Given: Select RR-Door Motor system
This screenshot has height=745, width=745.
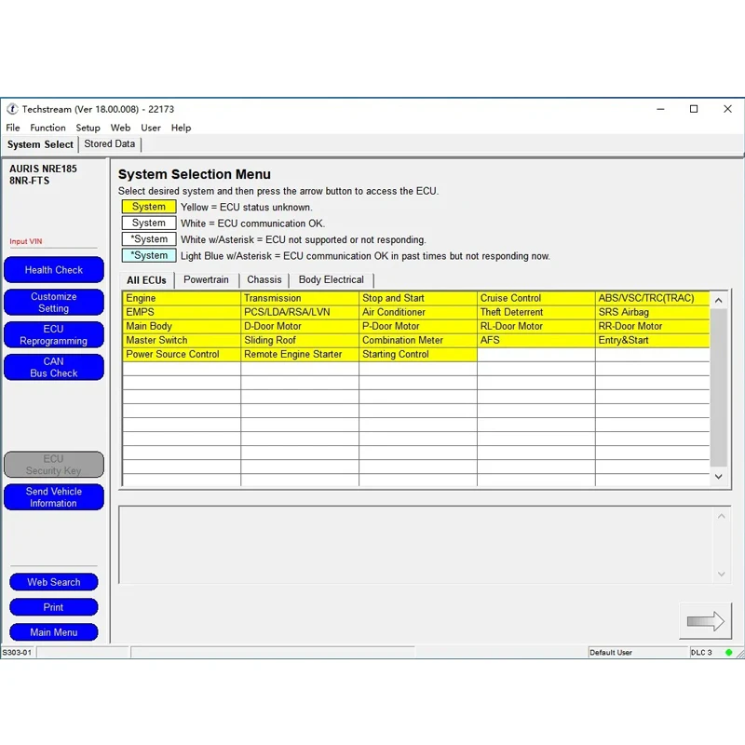Looking at the screenshot, I should point(653,327).
